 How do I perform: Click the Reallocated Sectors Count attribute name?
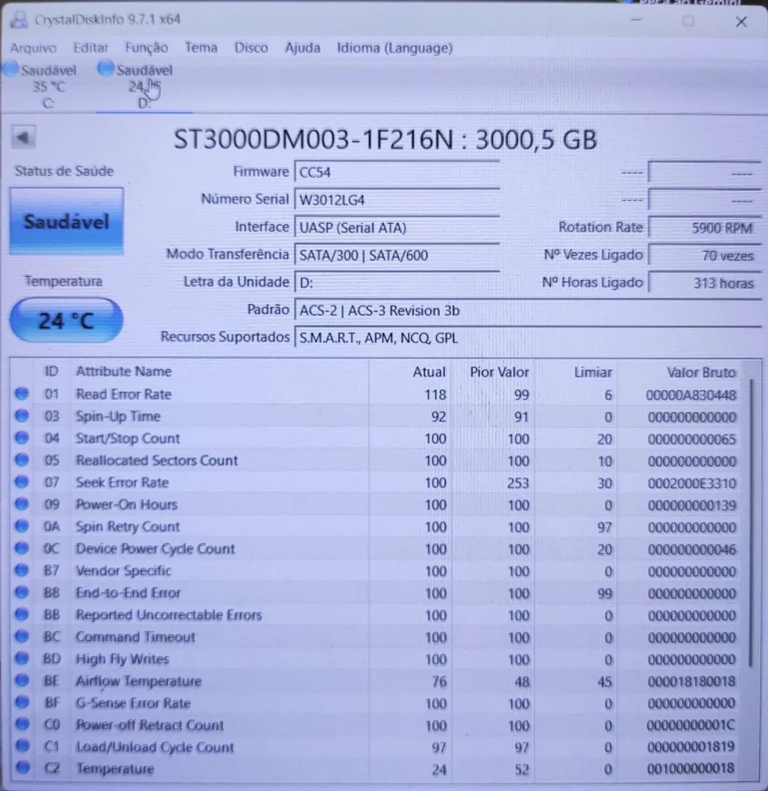click(157, 460)
